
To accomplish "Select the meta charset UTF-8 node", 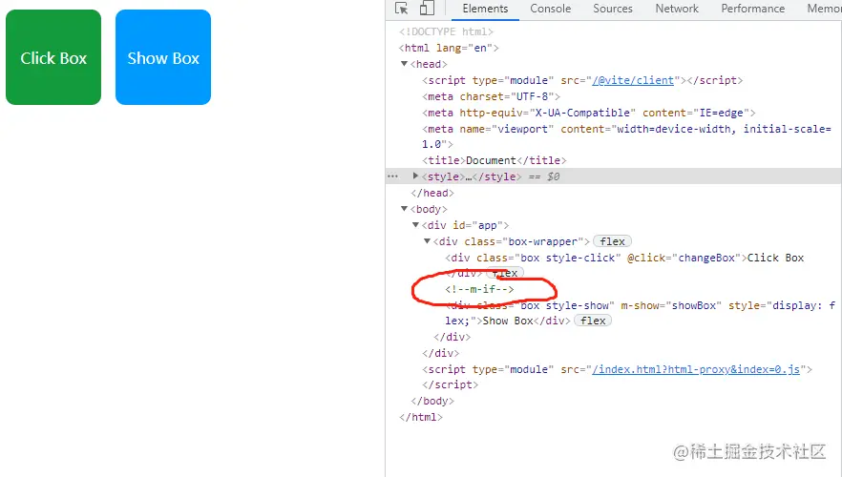I will (491, 96).
